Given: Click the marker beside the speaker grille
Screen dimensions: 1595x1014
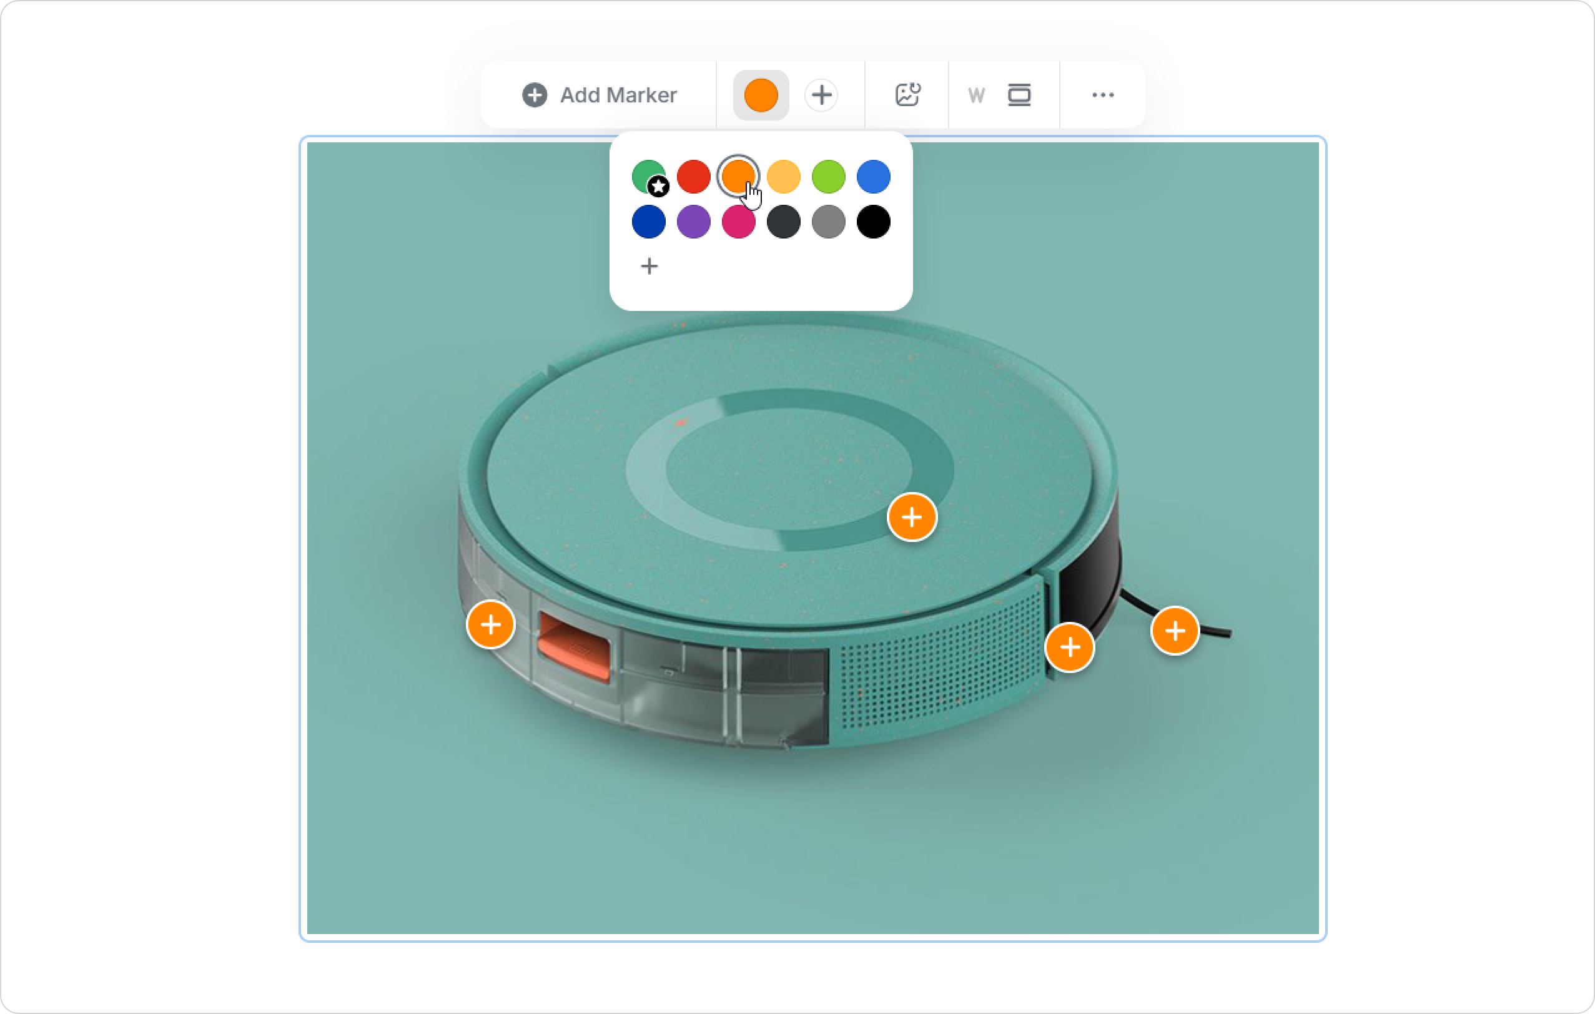Looking at the screenshot, I should [x=1069, y=647].
